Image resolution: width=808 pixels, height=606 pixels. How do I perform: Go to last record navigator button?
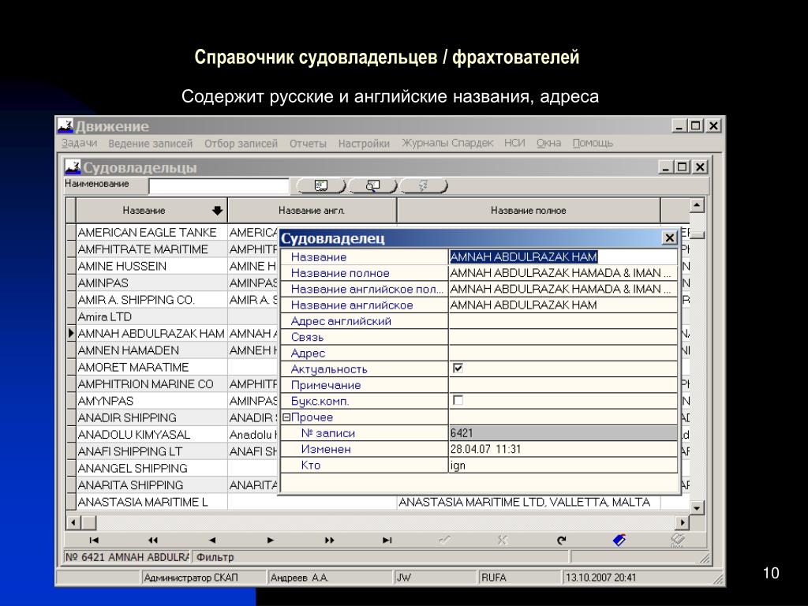(387, 540)
